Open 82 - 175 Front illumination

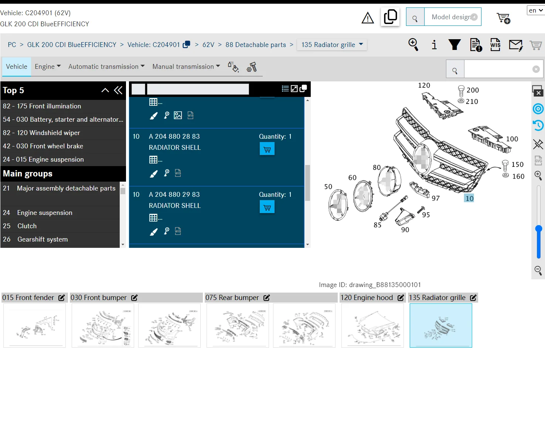coord(63,106)
